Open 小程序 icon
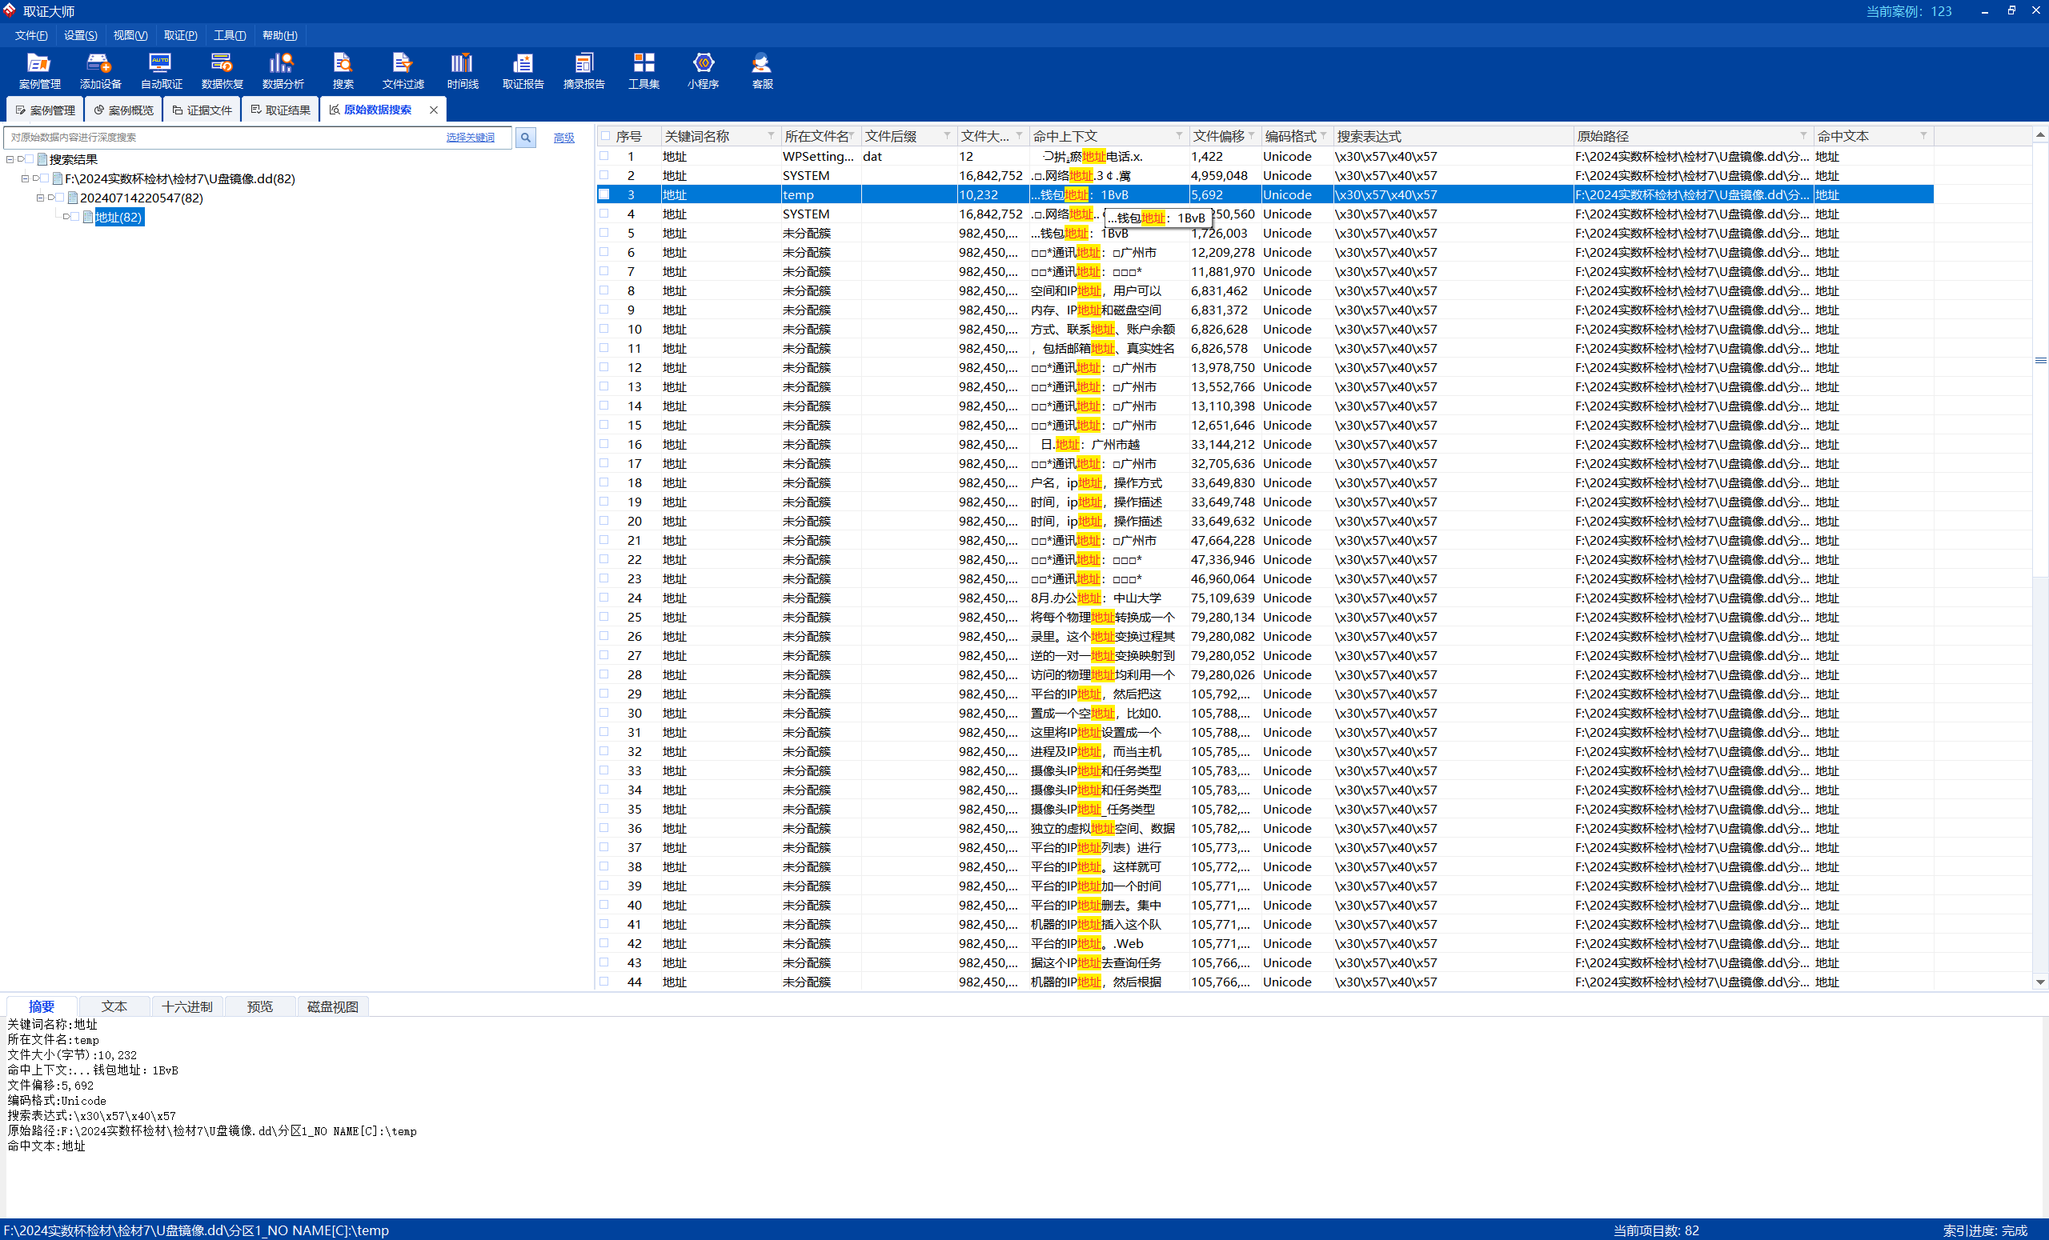This screenshot has height=1240, width=2049. [703, 70]
